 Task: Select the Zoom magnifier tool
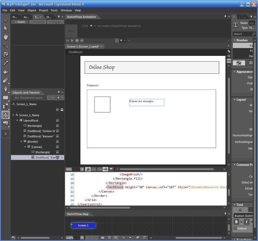coord(5,46)
